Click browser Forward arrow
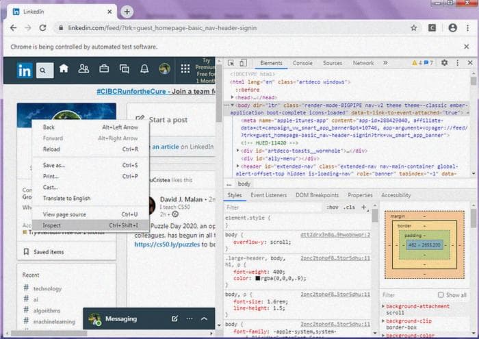 point(28,28)
